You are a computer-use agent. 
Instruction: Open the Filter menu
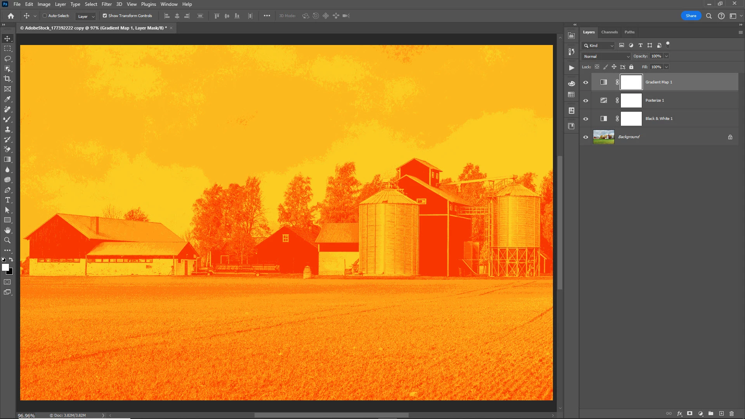106,4
